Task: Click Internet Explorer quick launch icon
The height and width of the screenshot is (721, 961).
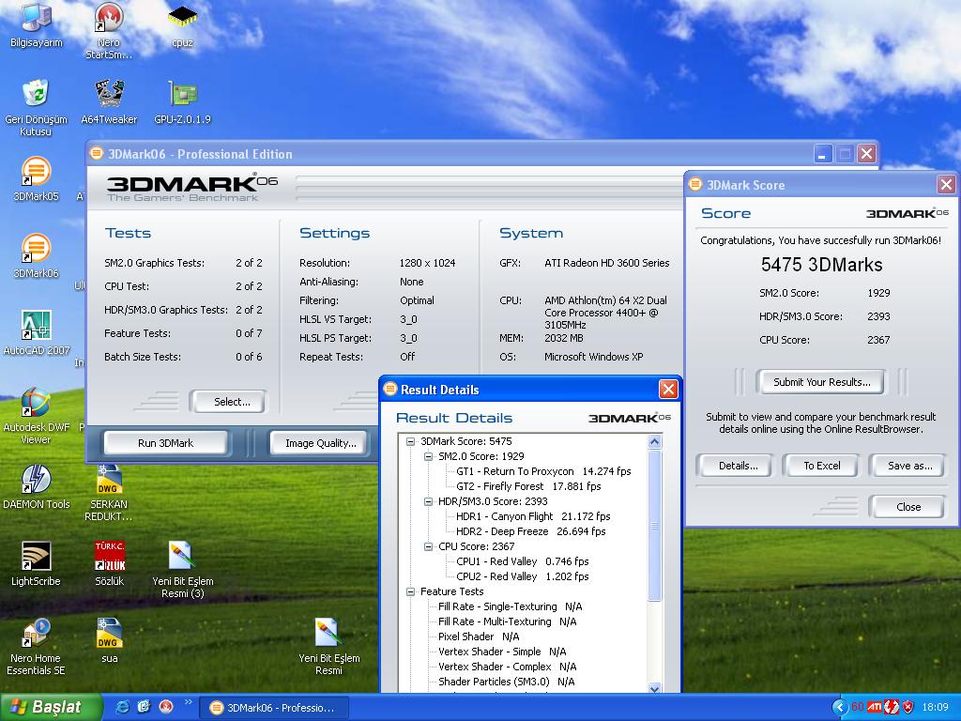Action: tap(123, 707)
